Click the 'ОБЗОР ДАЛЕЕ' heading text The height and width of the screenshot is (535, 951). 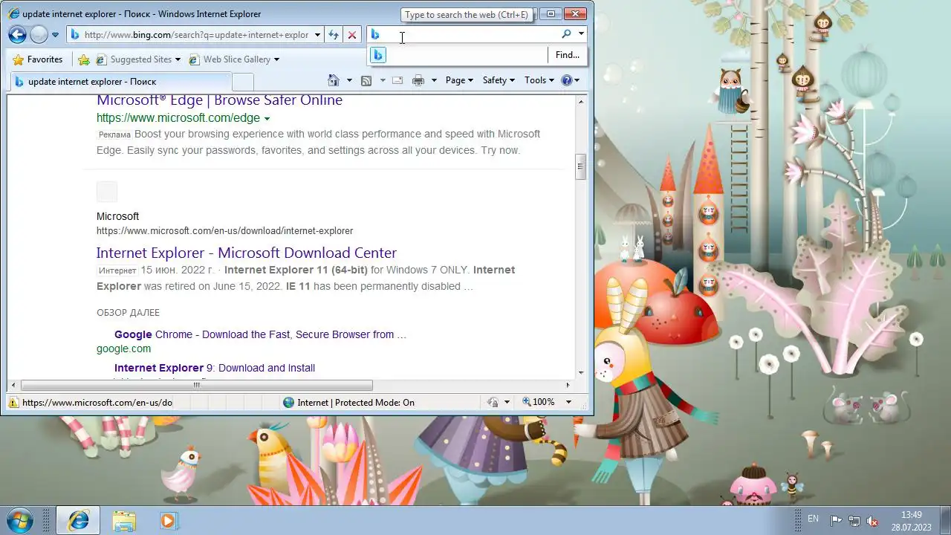128,313
